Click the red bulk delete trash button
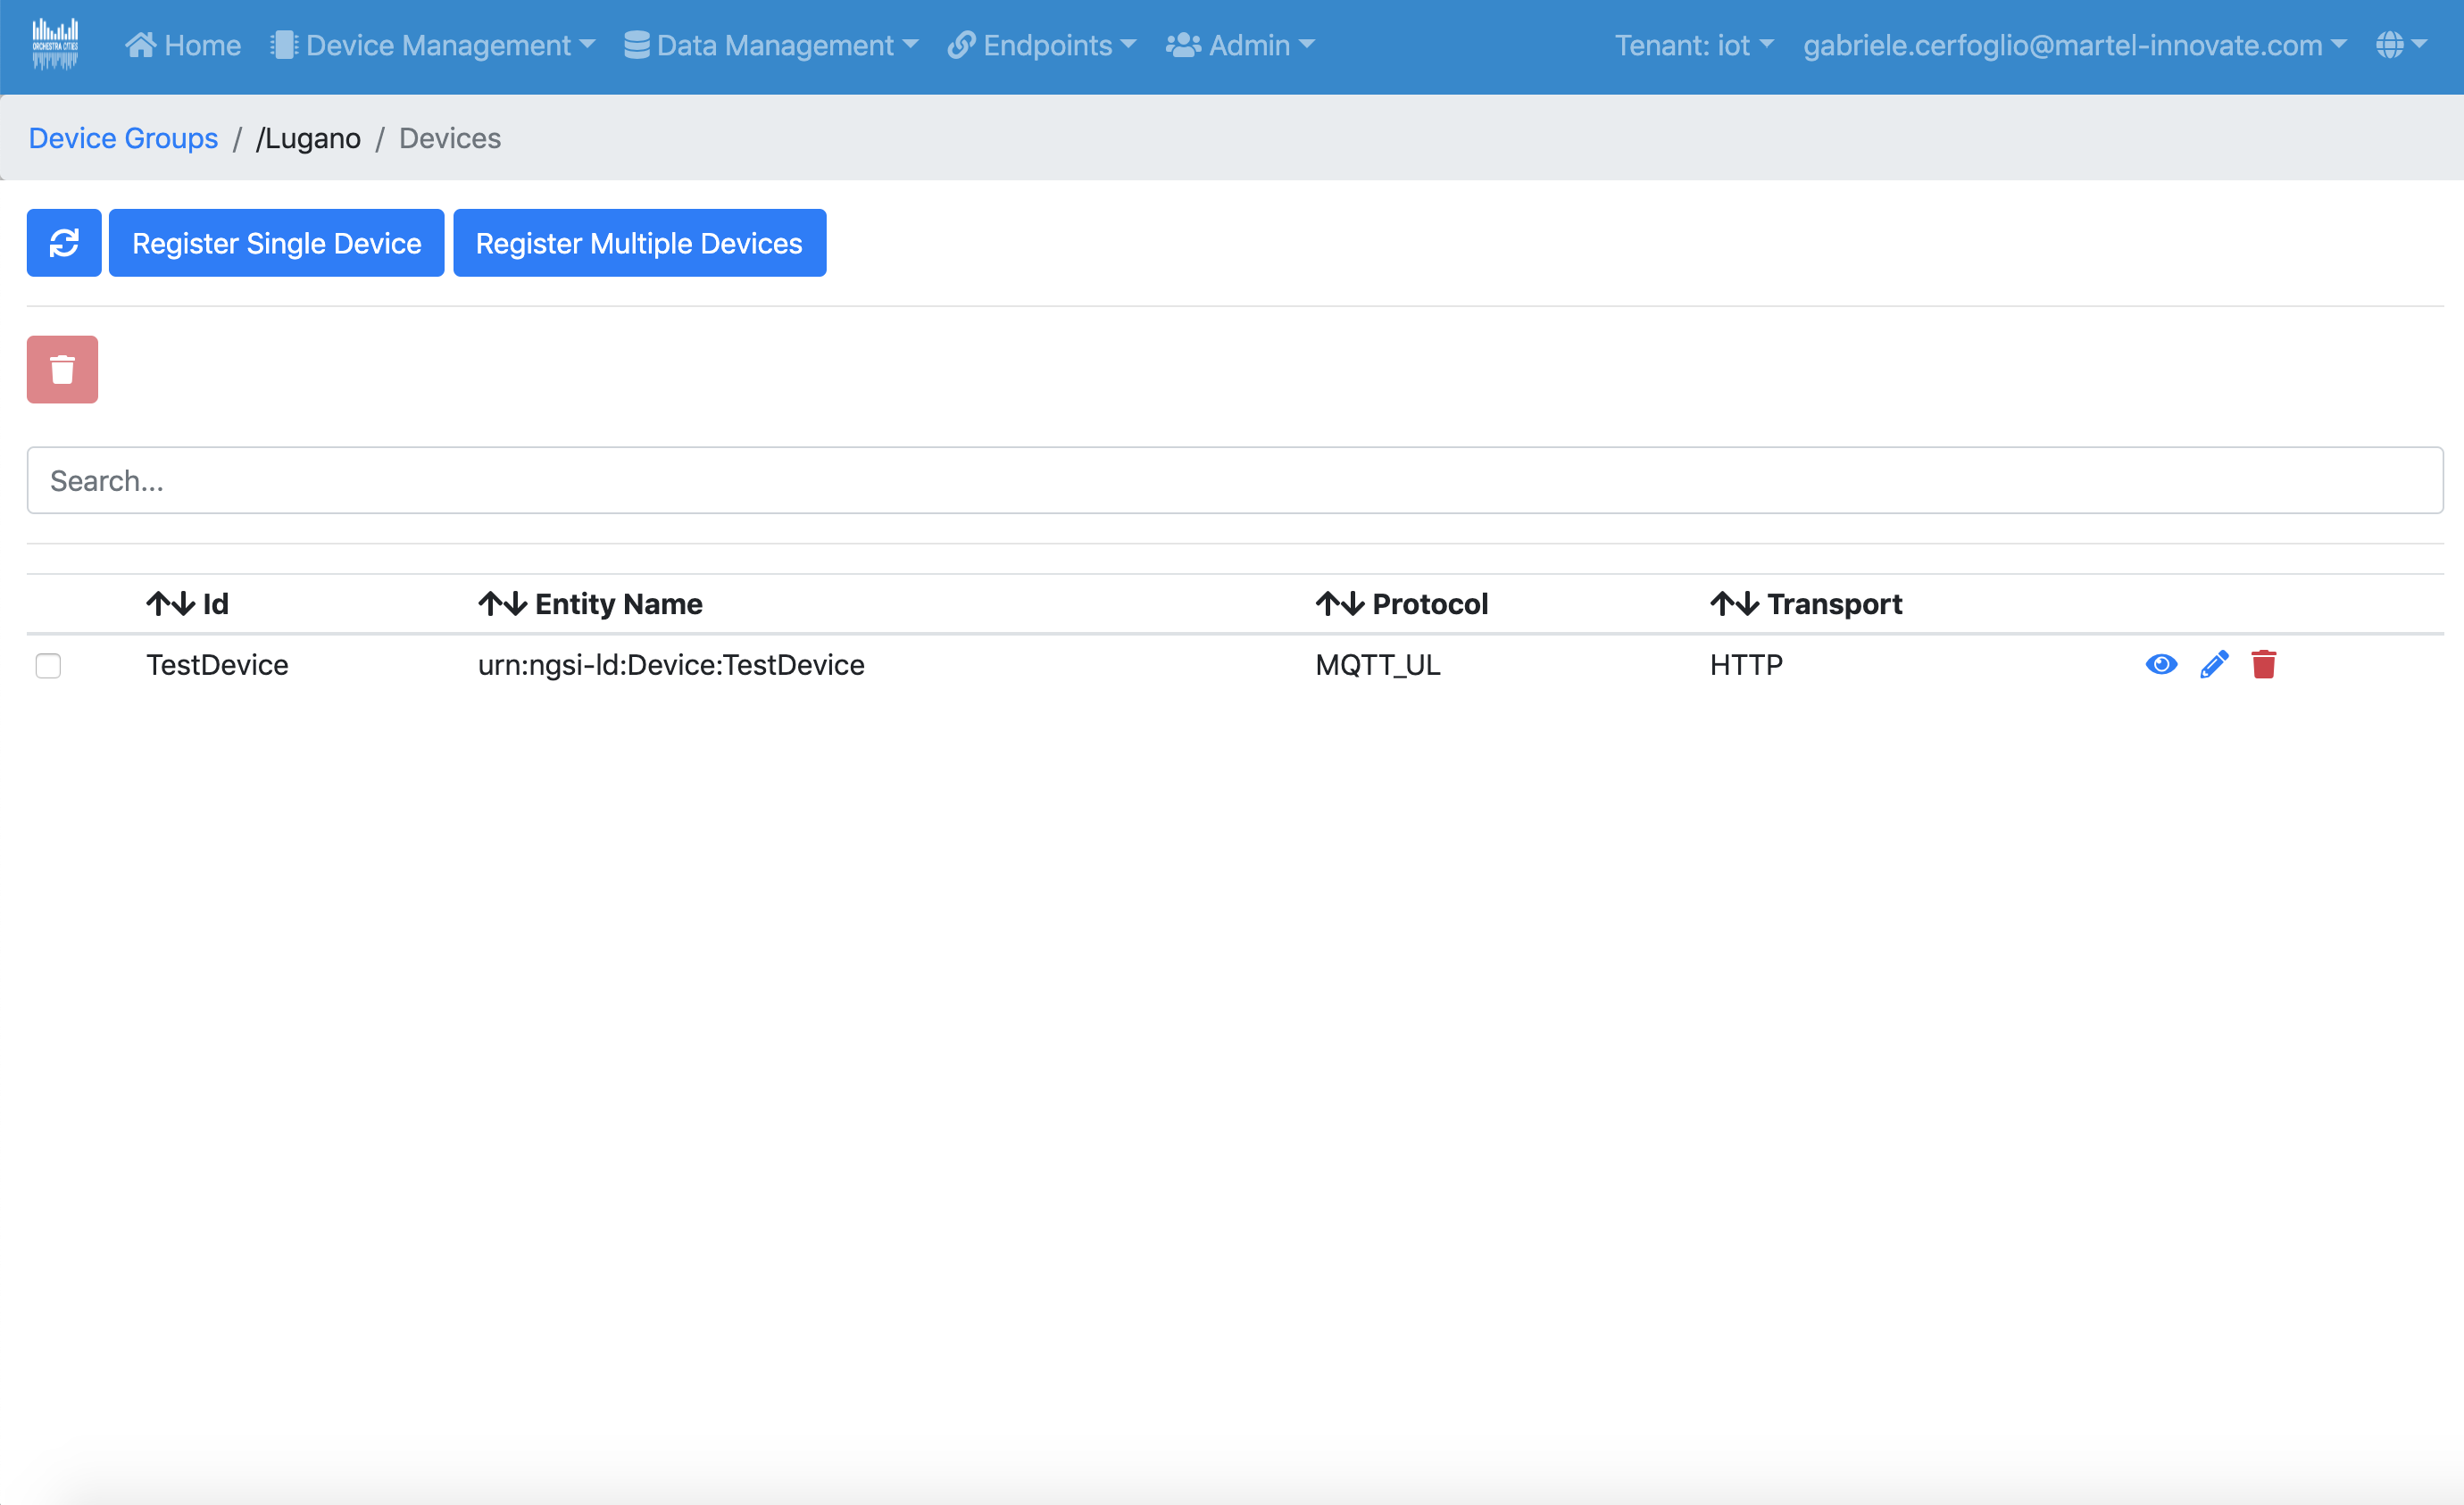 coord(62,369)
